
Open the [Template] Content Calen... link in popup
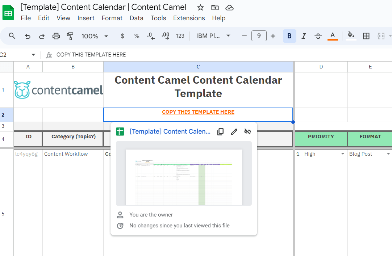170,132
